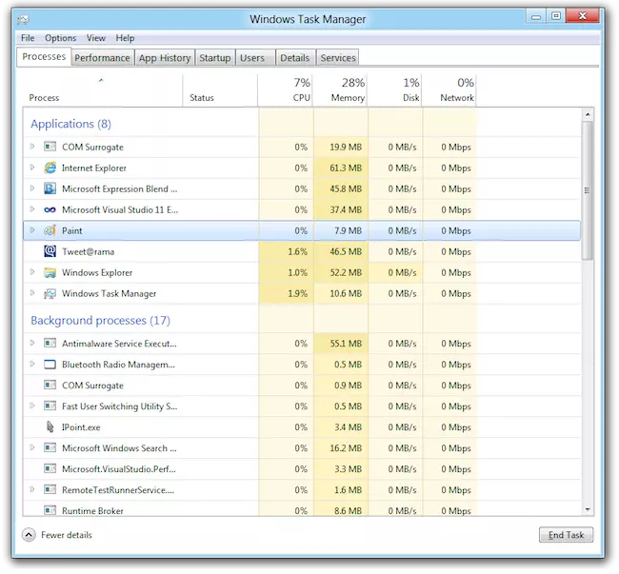
Task: Expand the Microsoft Visual Studio 11 row
Action: (x=32, y=209)
